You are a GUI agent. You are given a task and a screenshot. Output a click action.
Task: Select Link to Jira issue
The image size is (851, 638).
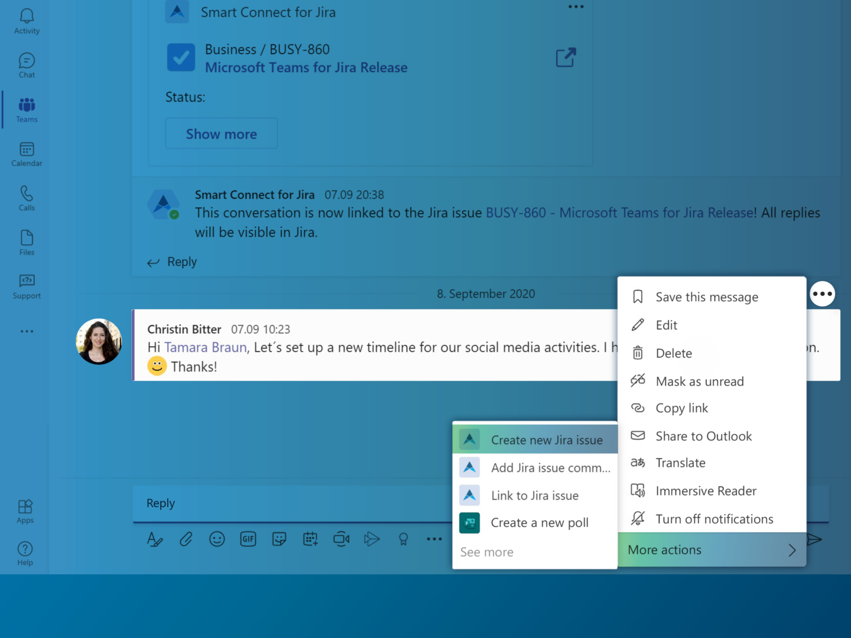click(535, 495)
